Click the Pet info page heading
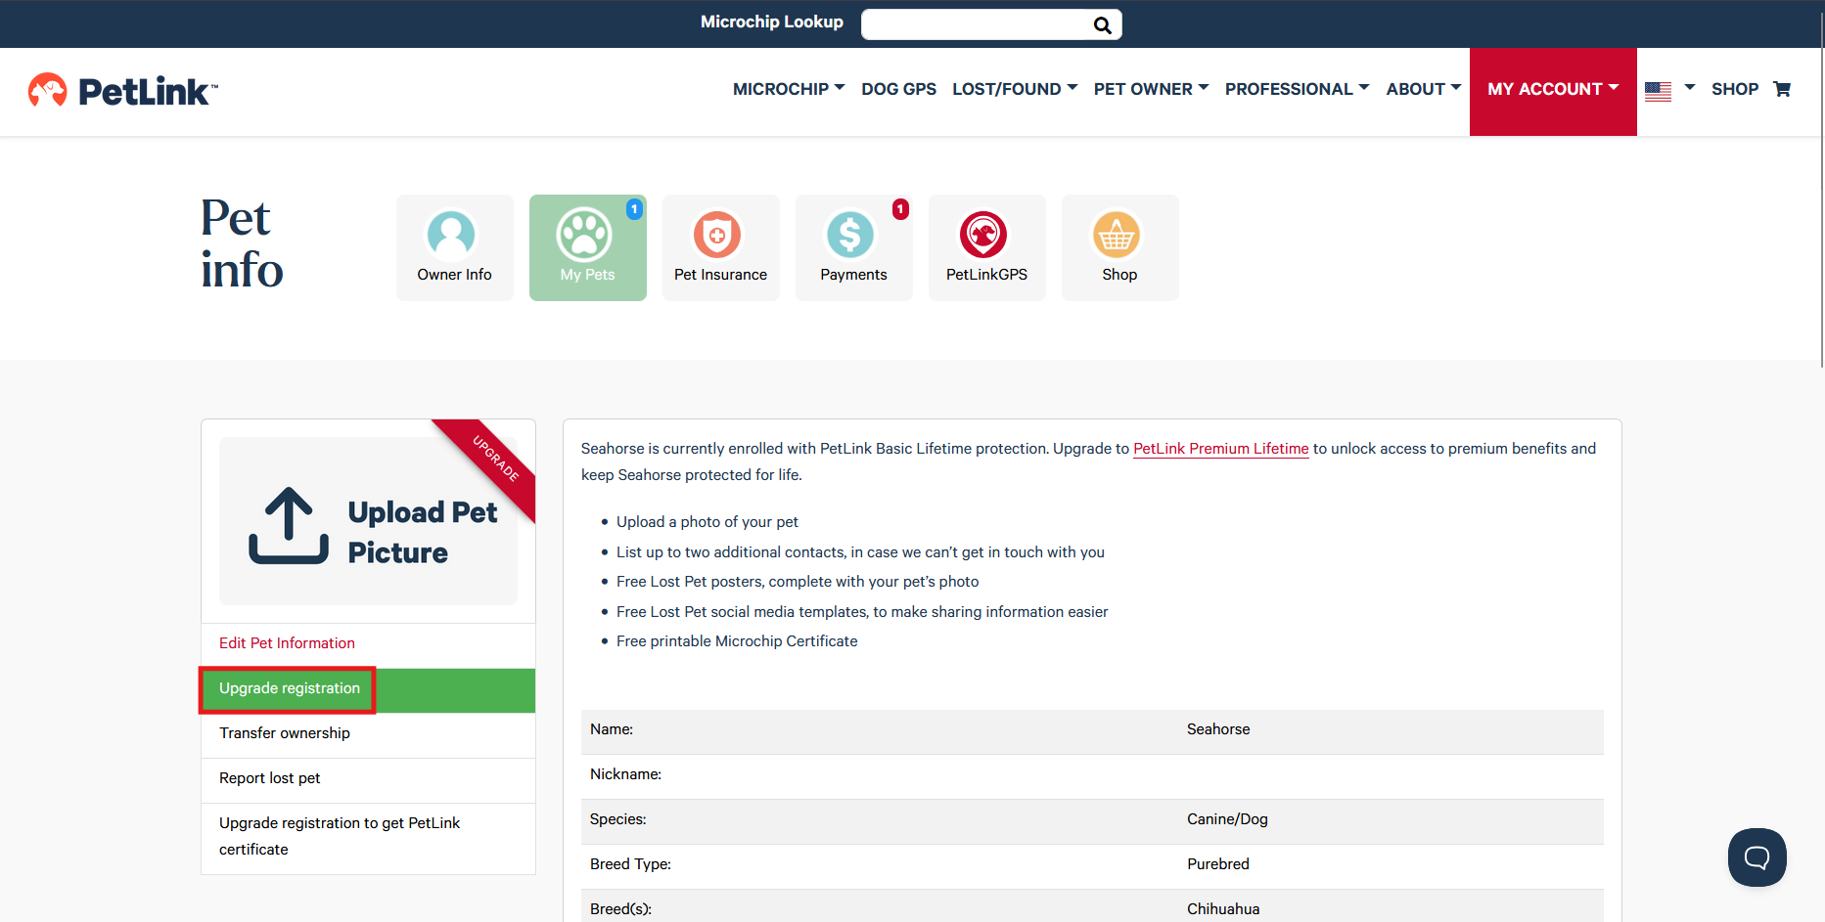The image size is (1825, 922). click(x=242, y=243)
